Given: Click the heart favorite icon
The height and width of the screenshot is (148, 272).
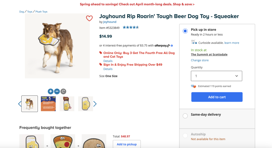Looking at the screenshot, I should [x=89, y=18].
